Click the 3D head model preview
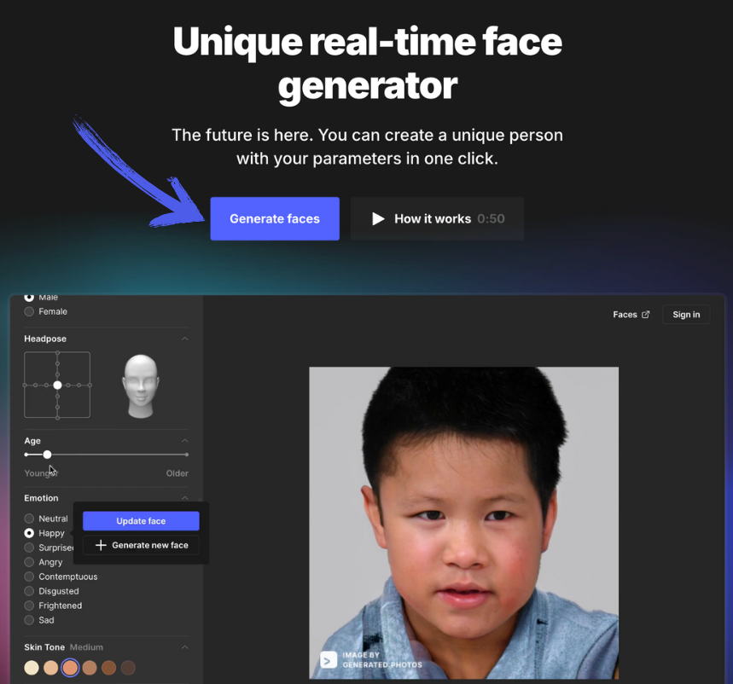The height and width of the screenshot is (684, 733). (141, 384)
